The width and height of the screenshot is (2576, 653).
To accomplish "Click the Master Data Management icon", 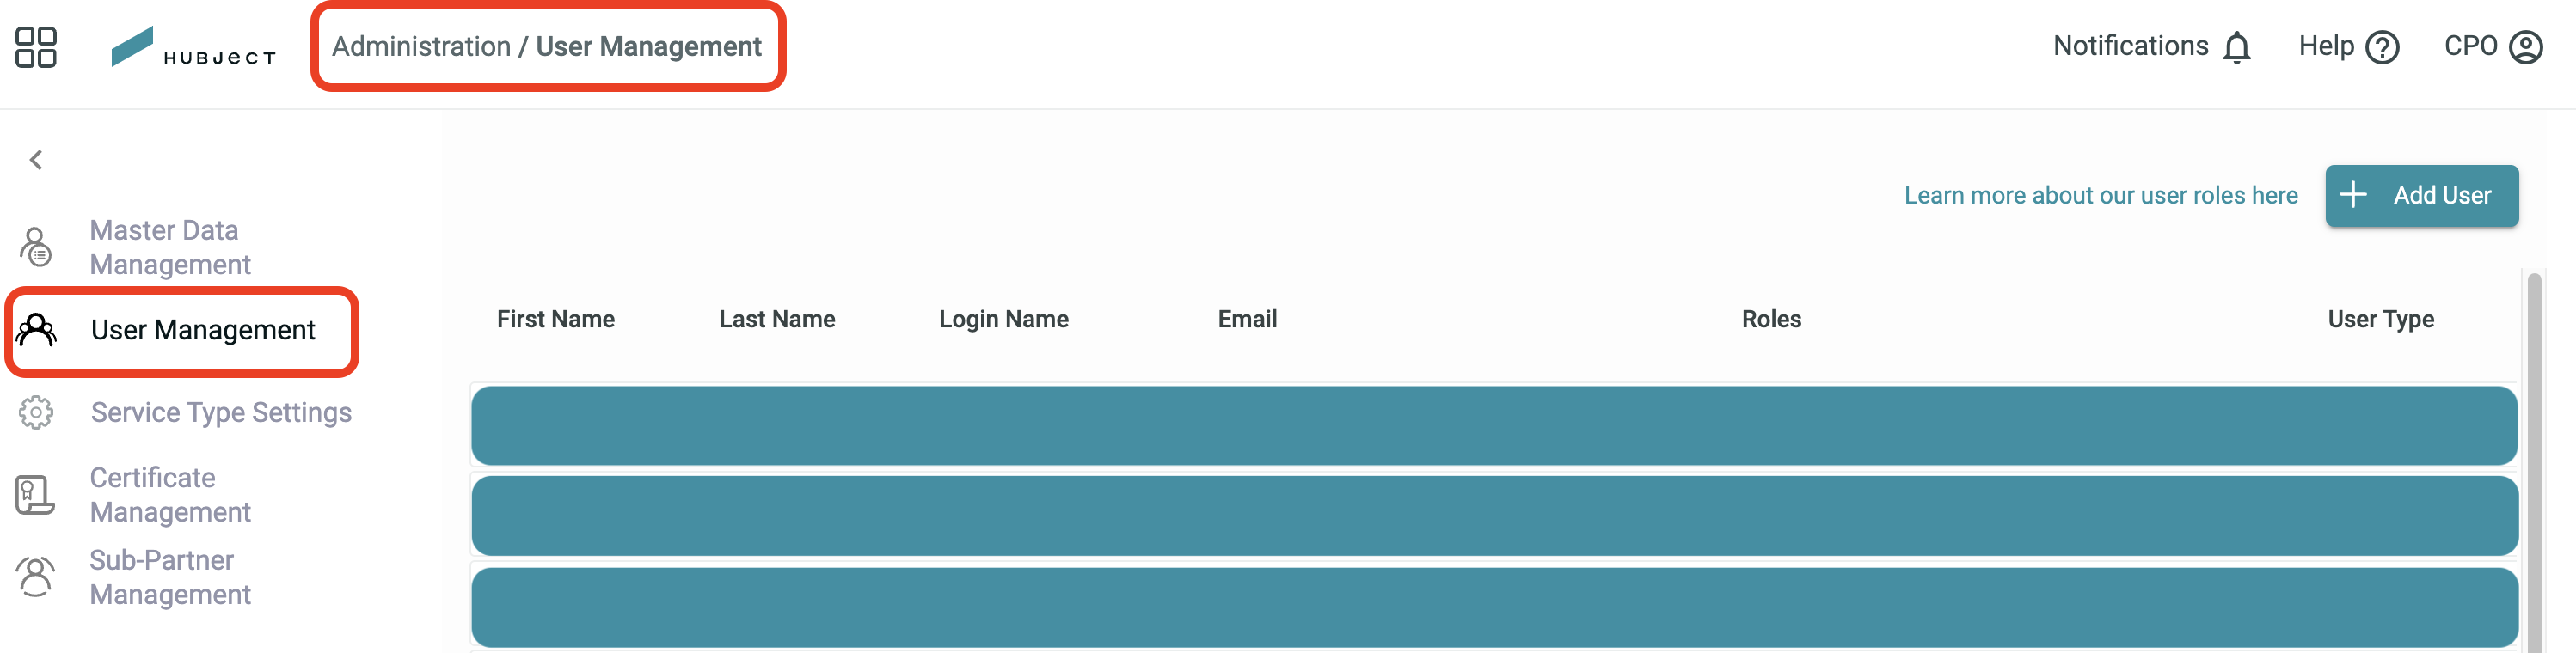I will point(36,247).
